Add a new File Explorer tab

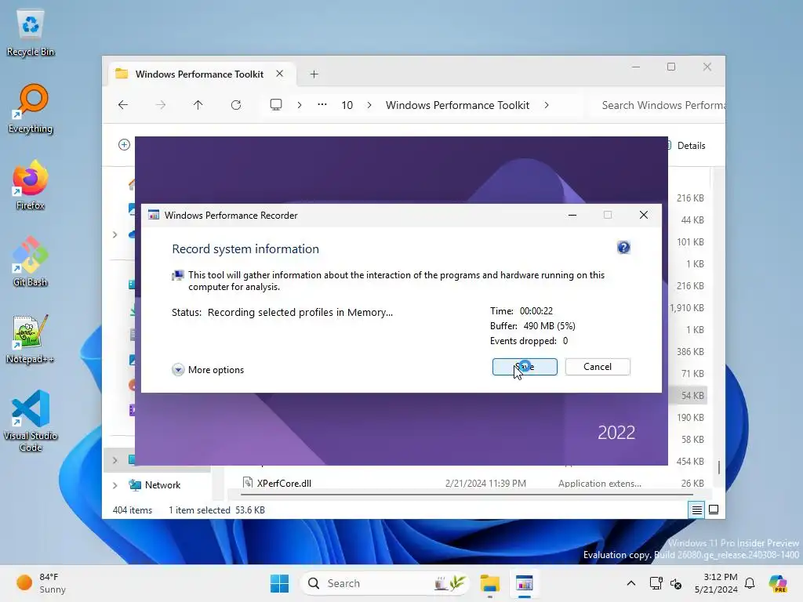[x=314, y=74]
